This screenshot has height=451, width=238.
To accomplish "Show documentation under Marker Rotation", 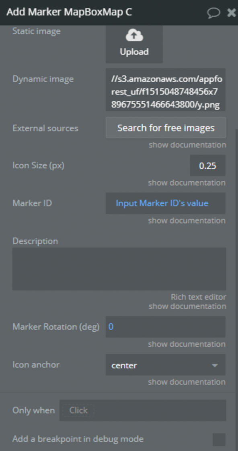I will [x=187, y=344].
